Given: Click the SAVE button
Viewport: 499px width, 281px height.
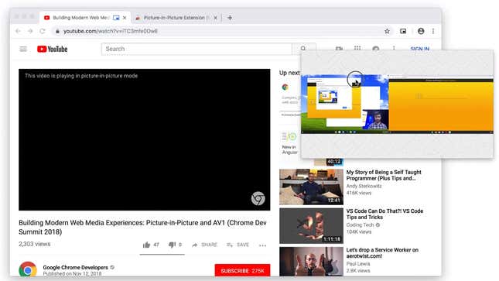Looking at the screenshot, I should [238, 245].
